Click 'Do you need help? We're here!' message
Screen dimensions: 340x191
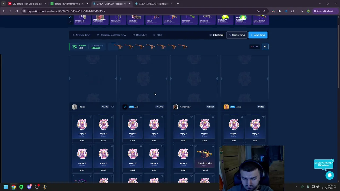click(323, 164)
